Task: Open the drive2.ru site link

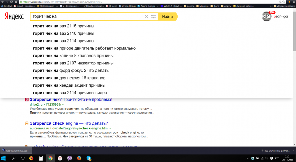Action: 36,104
